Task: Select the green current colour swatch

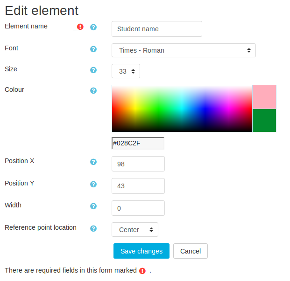Action: coord(264,121)
